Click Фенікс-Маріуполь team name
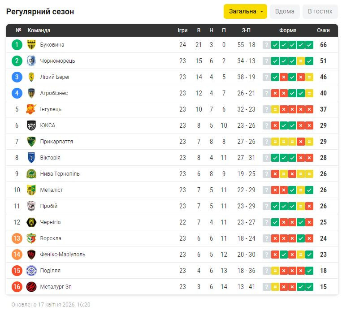342x311 pixels. [62, 255]
